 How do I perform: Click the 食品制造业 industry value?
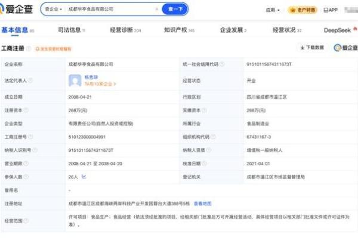(258, 124)
